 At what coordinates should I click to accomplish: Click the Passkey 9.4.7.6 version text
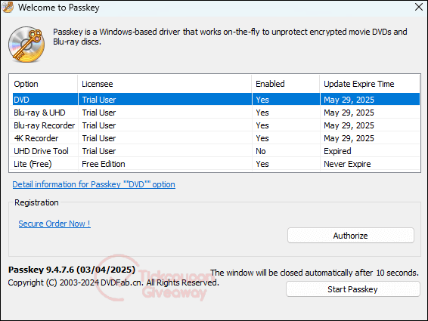click(72, 270)
